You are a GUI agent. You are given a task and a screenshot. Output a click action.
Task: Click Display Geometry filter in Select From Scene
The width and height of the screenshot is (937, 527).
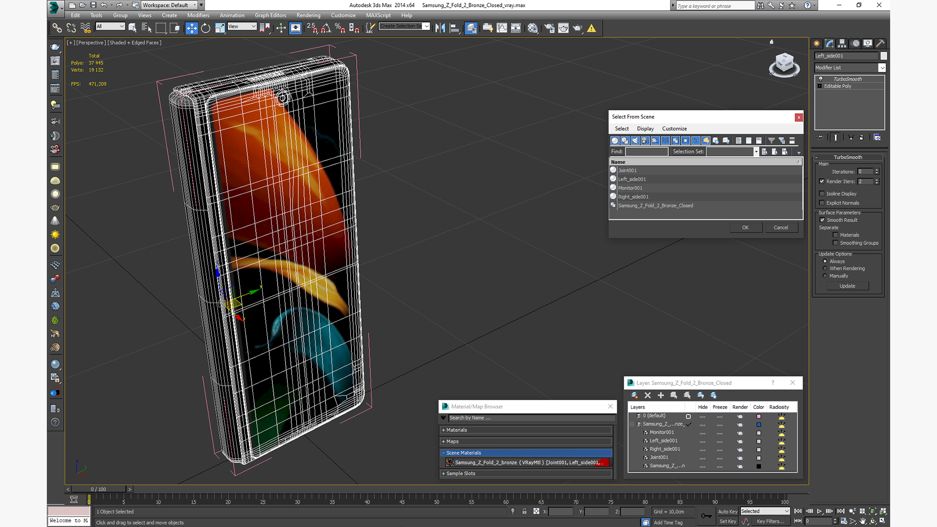615,141
